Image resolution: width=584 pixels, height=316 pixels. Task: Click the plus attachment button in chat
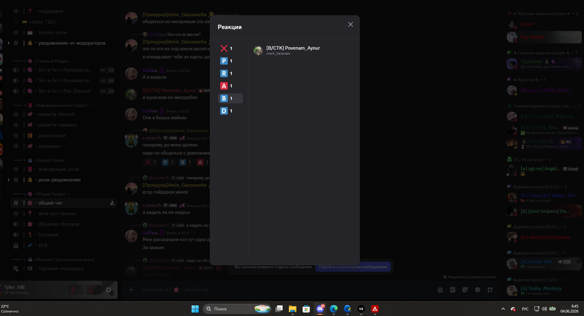(131, 290)
